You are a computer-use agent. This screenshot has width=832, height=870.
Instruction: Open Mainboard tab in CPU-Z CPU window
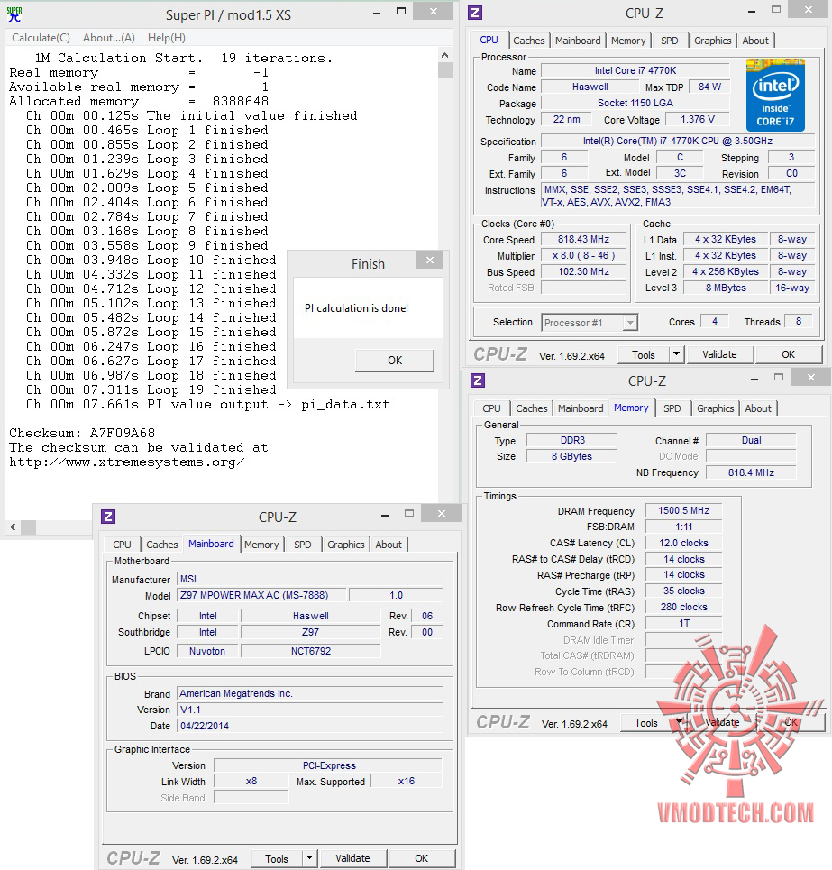pos(578,41)
